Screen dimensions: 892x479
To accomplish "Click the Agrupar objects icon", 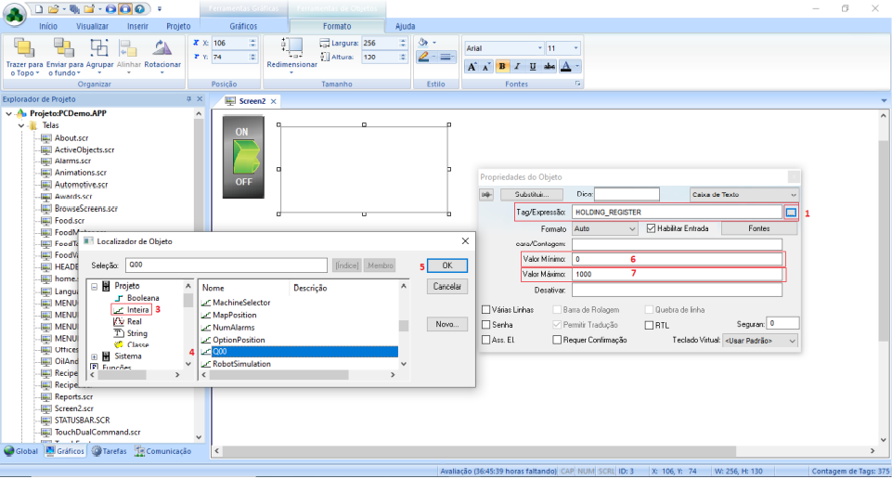I will [99, 49].
